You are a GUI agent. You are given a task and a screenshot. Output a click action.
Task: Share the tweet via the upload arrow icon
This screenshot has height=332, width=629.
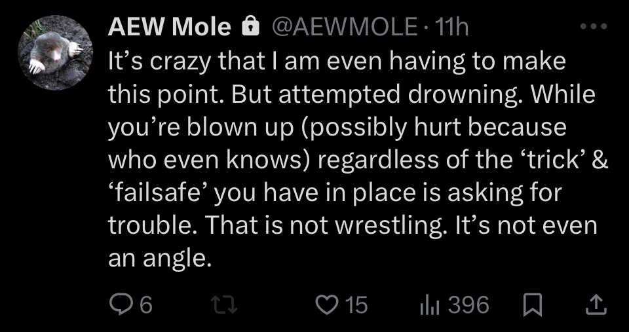pyautogui.click(x=595, y=304)
